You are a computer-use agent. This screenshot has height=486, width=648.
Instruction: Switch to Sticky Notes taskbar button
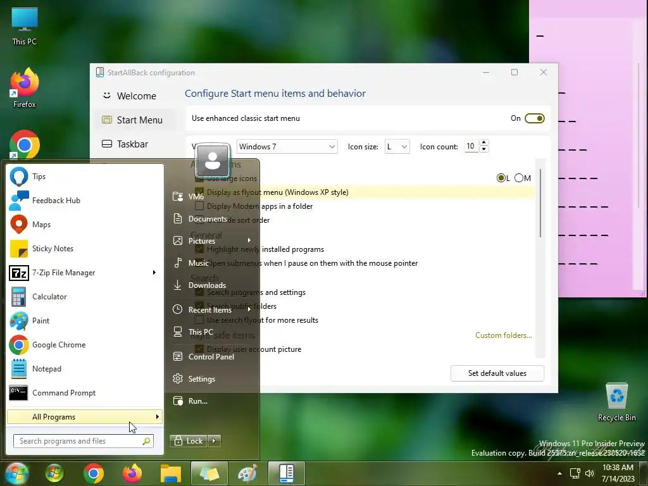(x=209, y=473)
